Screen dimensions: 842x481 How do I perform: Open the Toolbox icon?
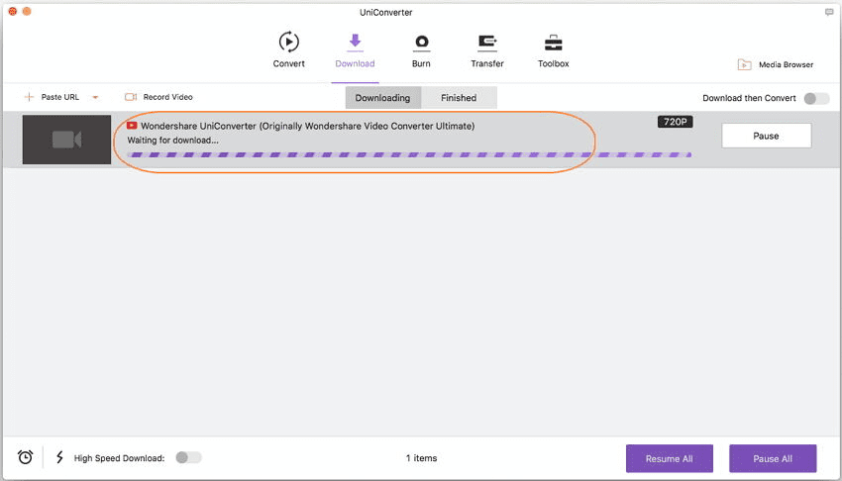[x=553, y=43]
